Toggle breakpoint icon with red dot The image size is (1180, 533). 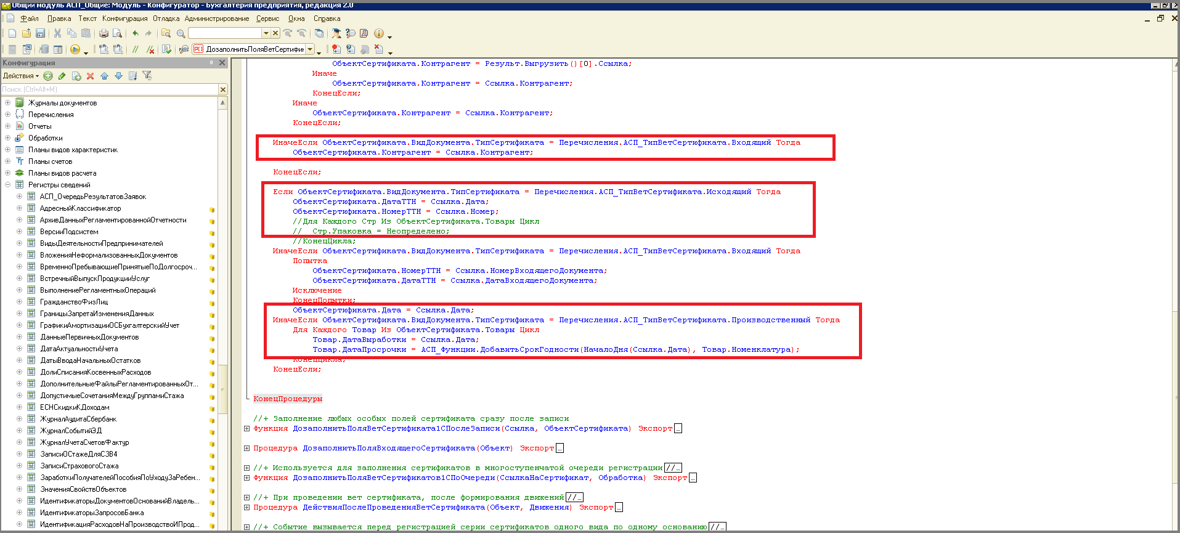pos(336,49)
